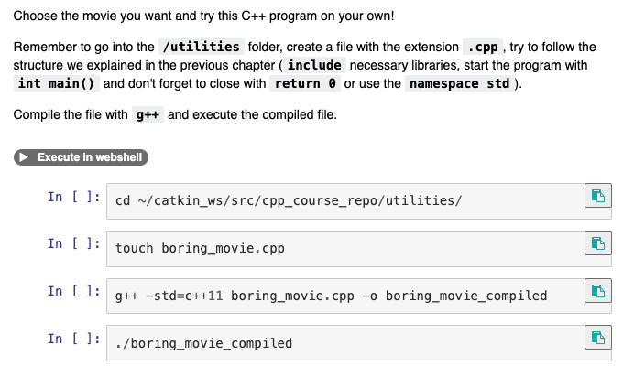This screenshot has height=377, width=623.
Task: Click the In [ ] prompt of g++ cell
Action: (74, 291)
